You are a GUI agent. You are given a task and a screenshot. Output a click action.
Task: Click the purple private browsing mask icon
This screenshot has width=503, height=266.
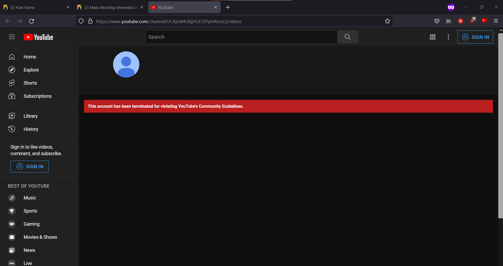pyautogui.click(x=451, y=7)
